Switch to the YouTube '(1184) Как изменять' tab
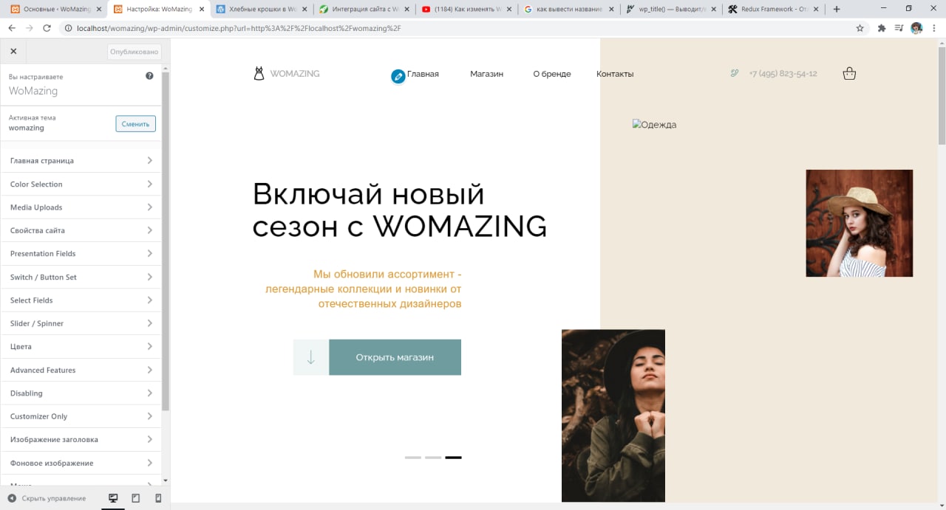This screenshot has width=946, height=510. [466, 10]
